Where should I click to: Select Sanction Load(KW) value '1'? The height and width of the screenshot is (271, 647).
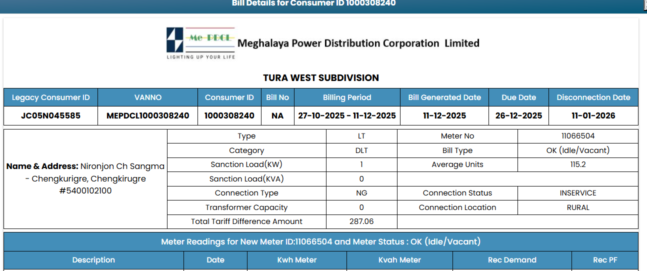361,164
